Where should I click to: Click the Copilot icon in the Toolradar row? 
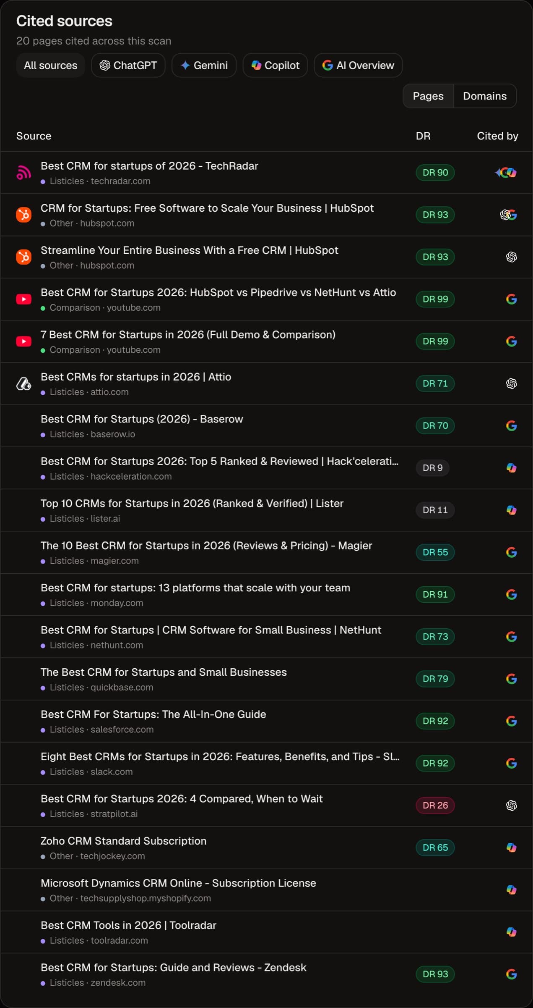pos(511,932)
